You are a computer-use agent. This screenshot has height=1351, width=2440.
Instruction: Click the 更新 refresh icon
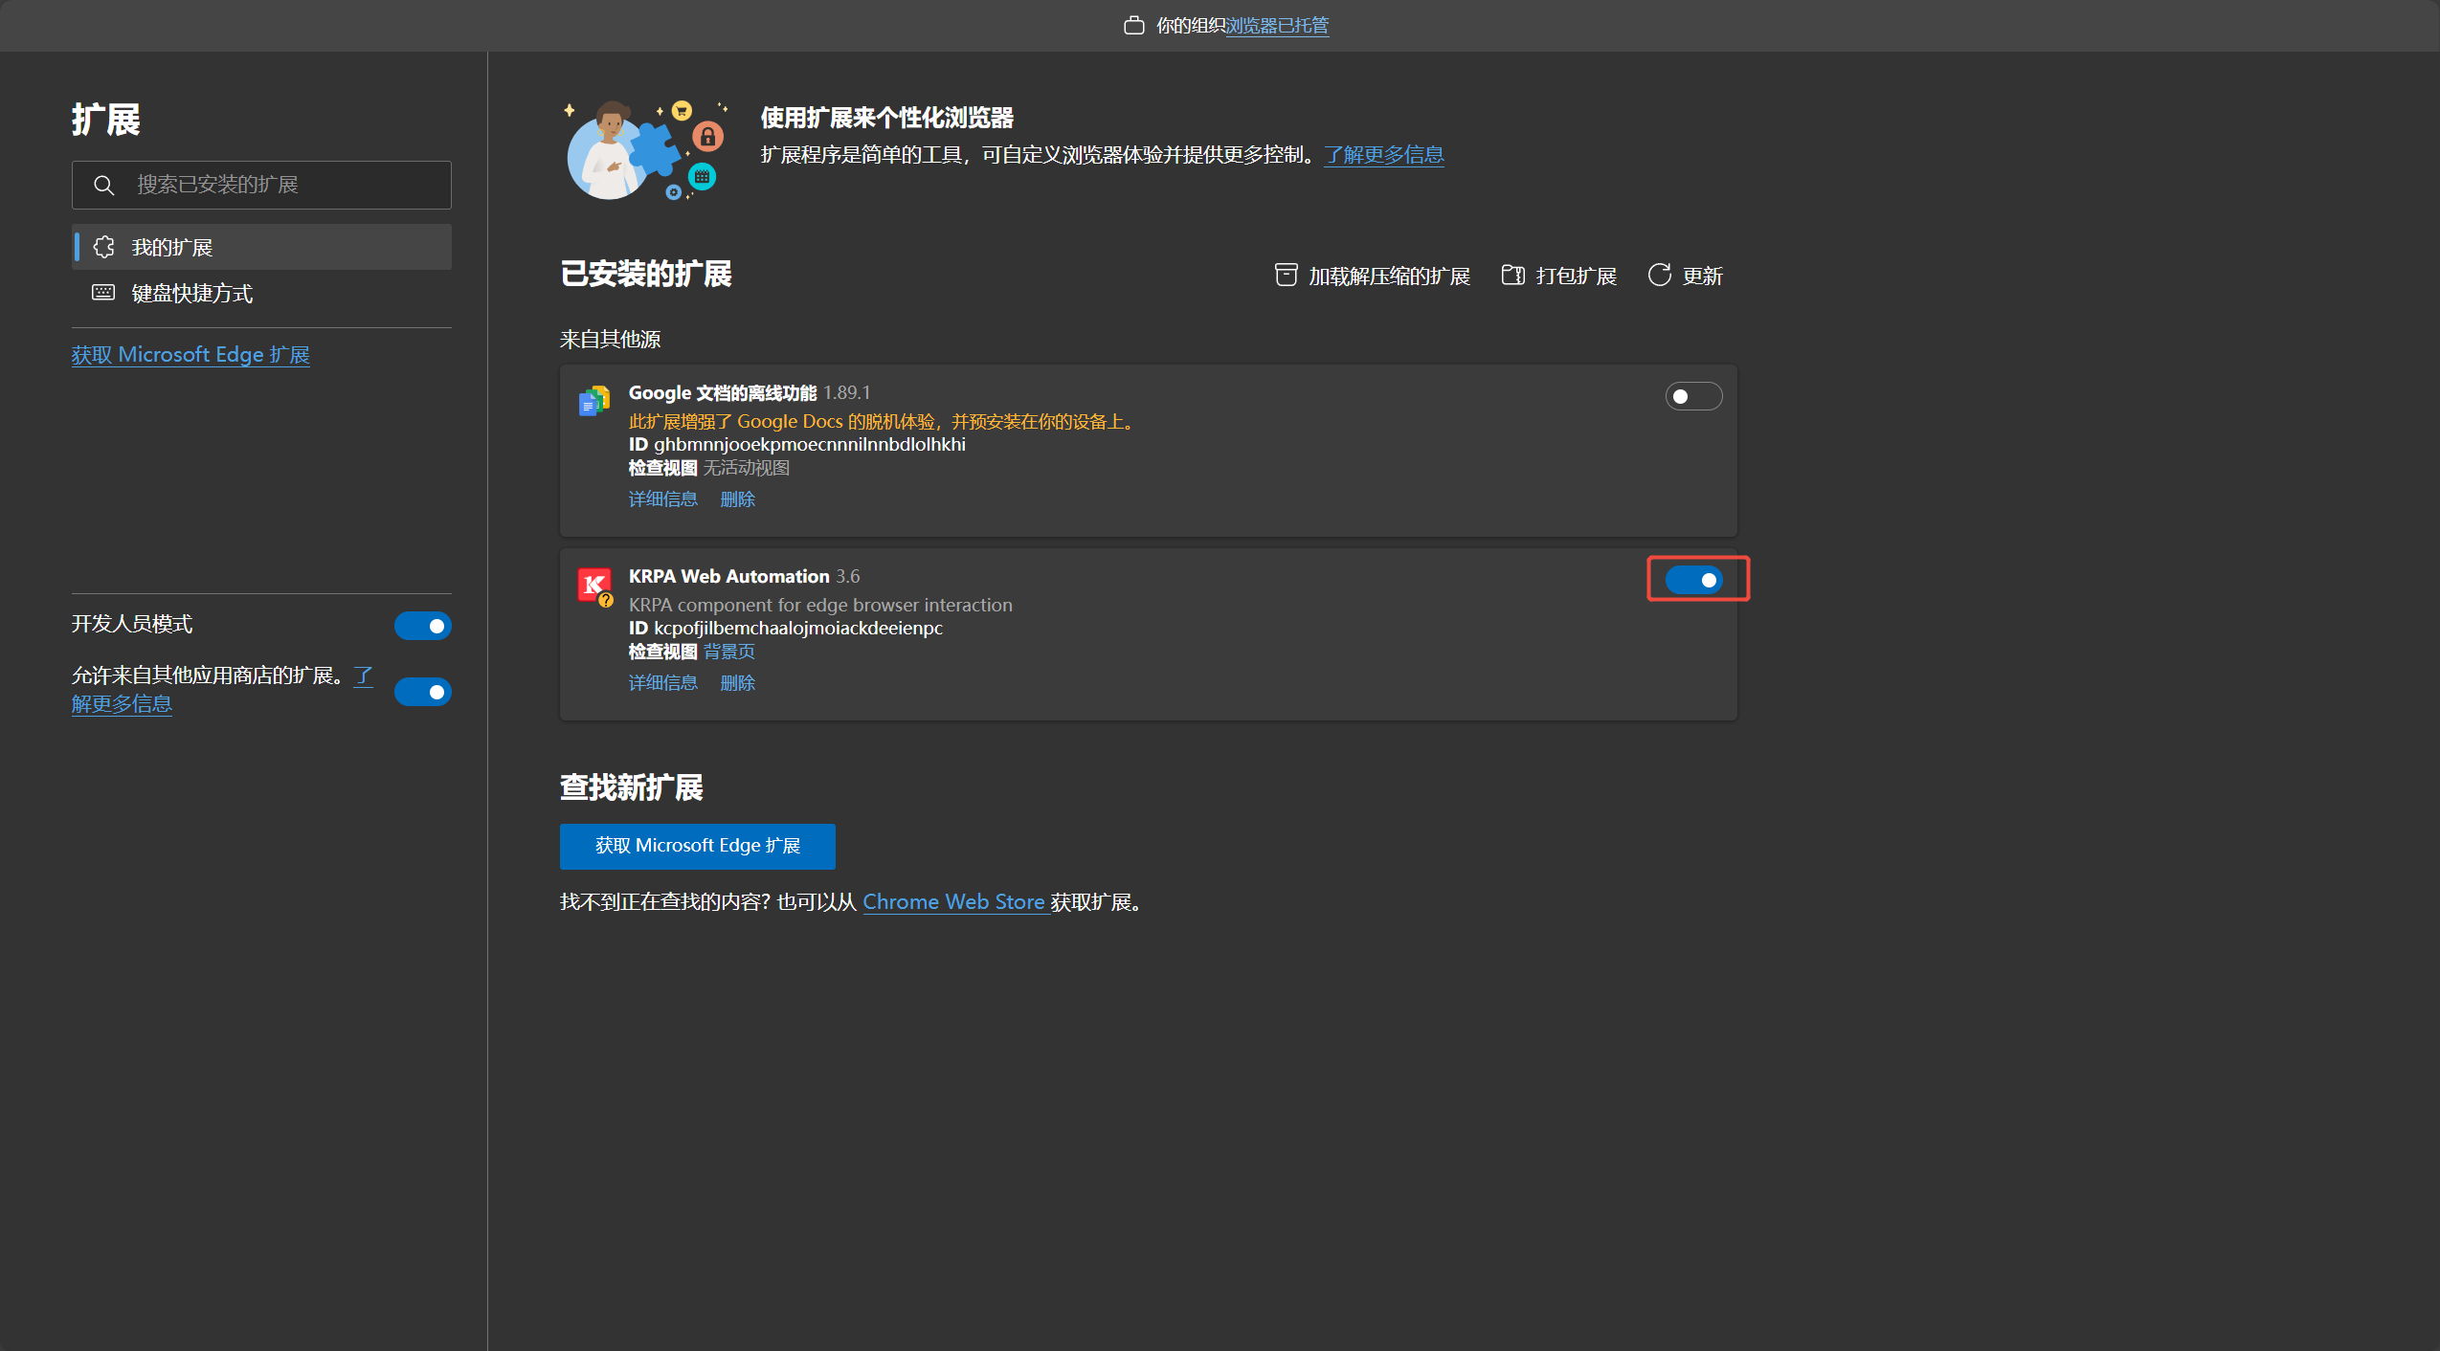pos(1659,276)
